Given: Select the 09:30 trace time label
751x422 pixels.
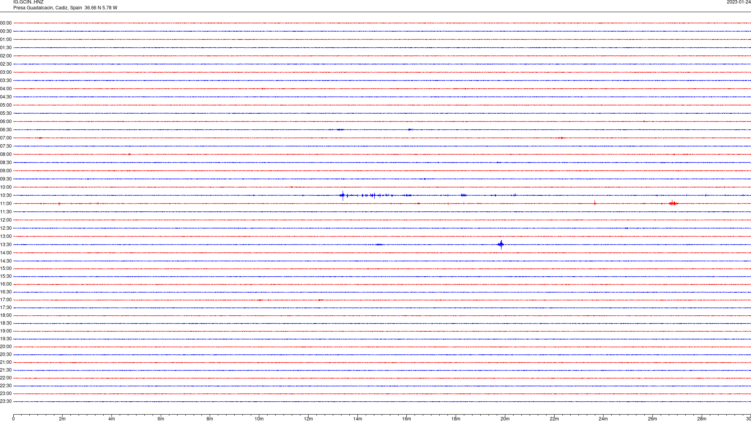Looking at the screenshot, I should (6, 179).
